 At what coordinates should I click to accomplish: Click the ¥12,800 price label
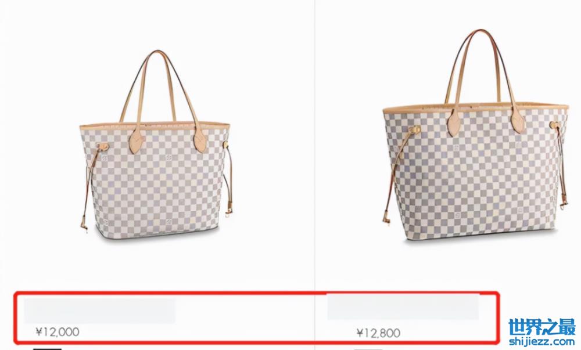coord(378,333)
